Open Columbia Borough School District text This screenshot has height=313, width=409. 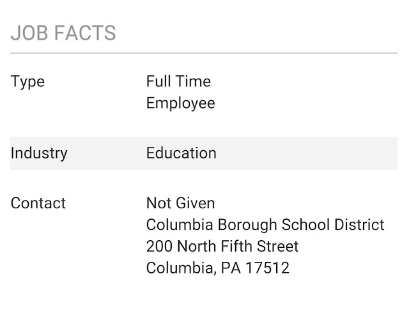[265, 225]
